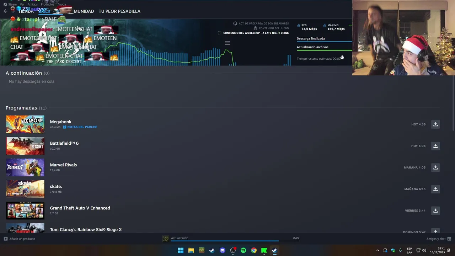Click the MÁXIMO peak speed bar icon
Viewport: 455px width, 256px height.
(x=325, y=25)
